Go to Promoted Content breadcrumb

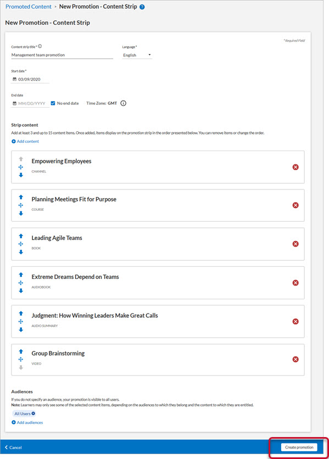point(29,7)
